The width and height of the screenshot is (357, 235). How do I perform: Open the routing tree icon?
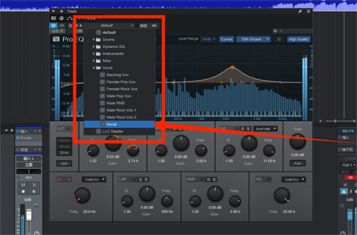69,18
